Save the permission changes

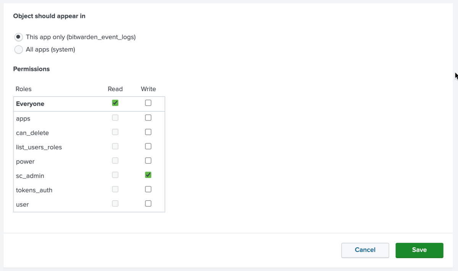419,250
